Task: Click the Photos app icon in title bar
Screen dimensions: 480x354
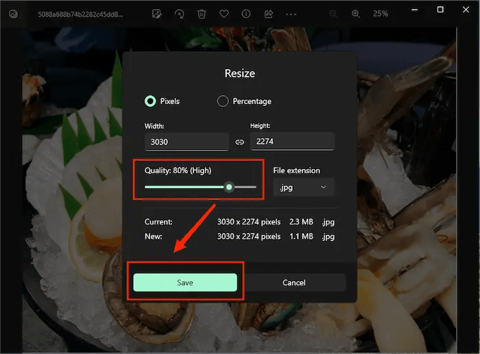Action: click(x=13, y=14)
